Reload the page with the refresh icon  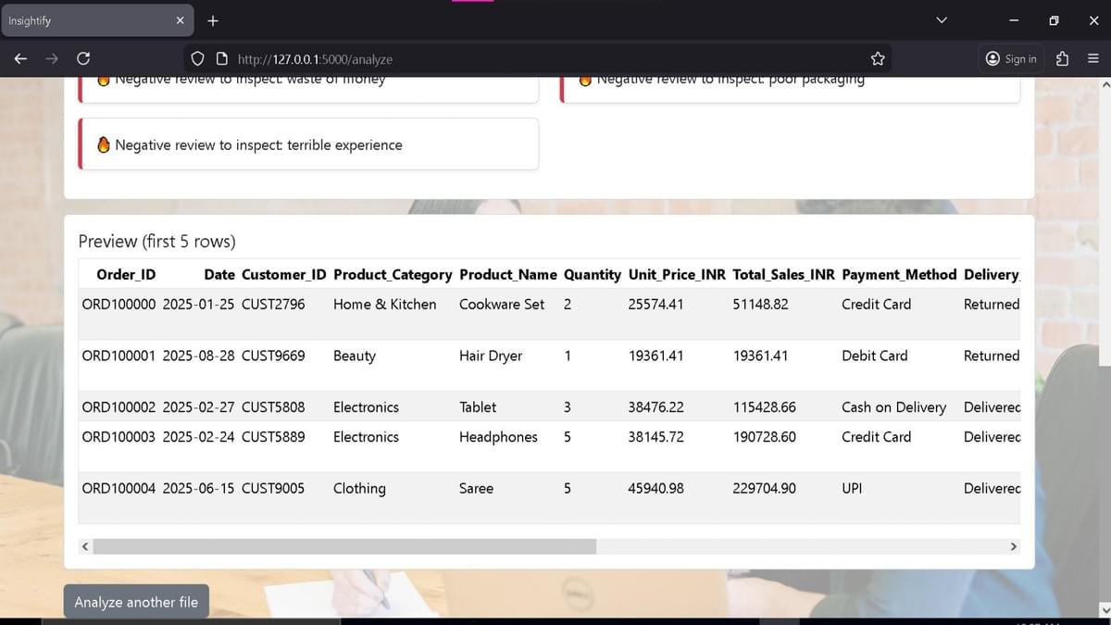pos(82,58)
